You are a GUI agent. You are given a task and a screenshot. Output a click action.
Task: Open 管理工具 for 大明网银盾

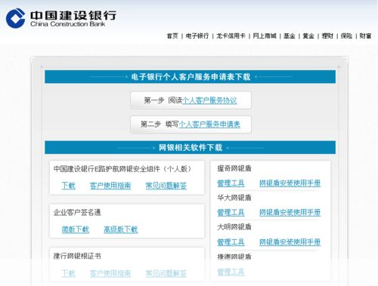(231, 242)
